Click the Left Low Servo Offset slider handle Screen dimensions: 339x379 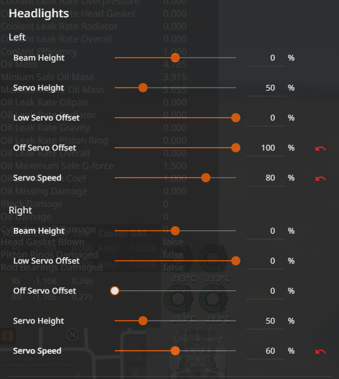pyautogui.click(x=236, y=118)
